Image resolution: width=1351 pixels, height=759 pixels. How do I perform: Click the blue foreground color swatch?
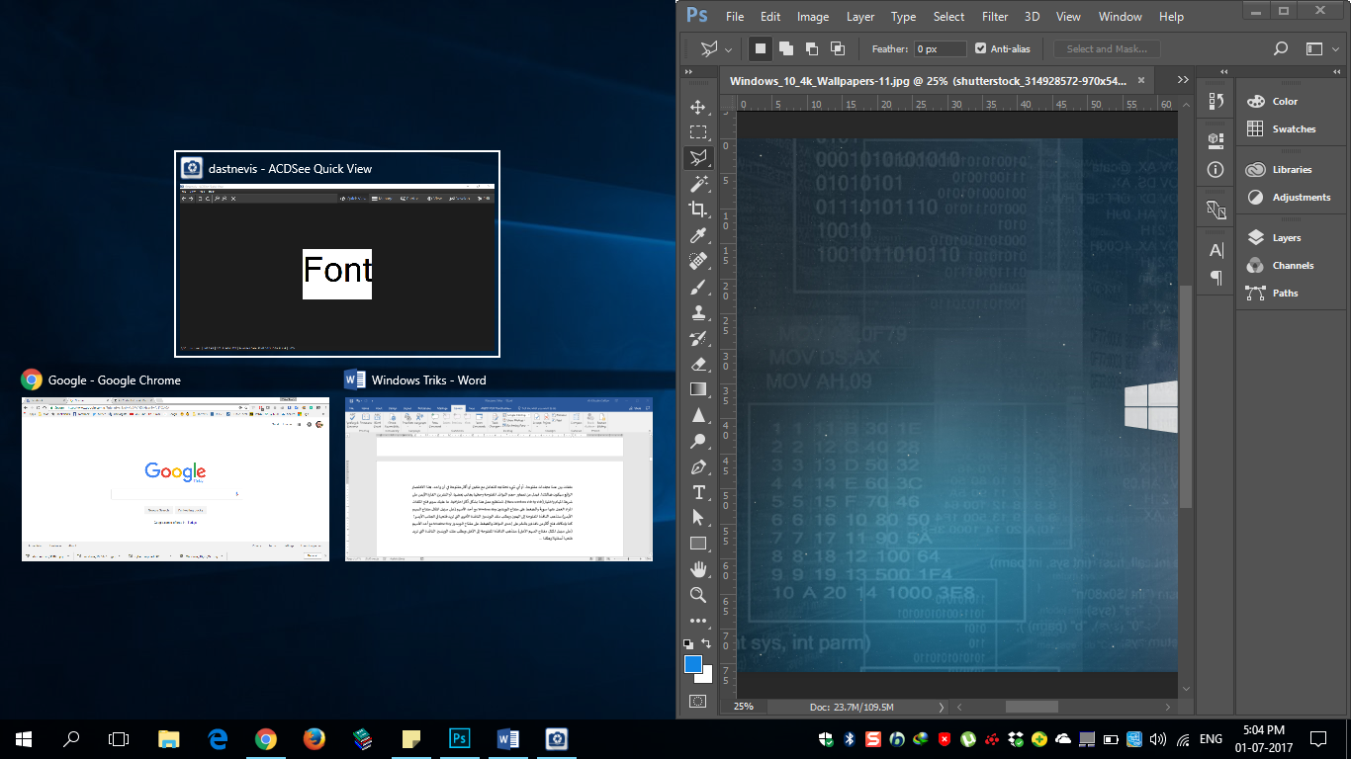(692, 663)
